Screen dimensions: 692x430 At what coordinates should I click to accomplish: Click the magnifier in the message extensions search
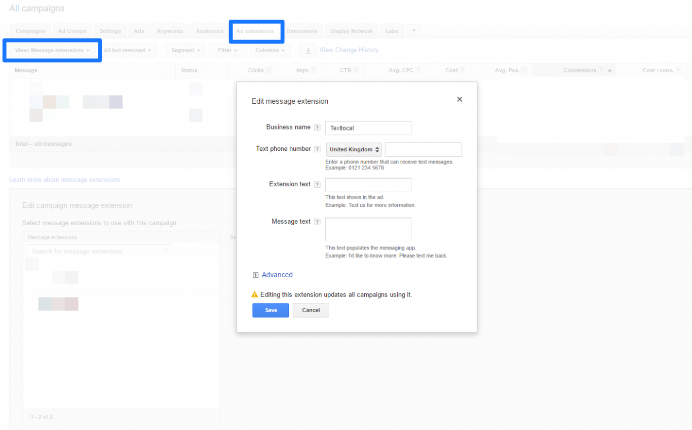pos(166,251)
